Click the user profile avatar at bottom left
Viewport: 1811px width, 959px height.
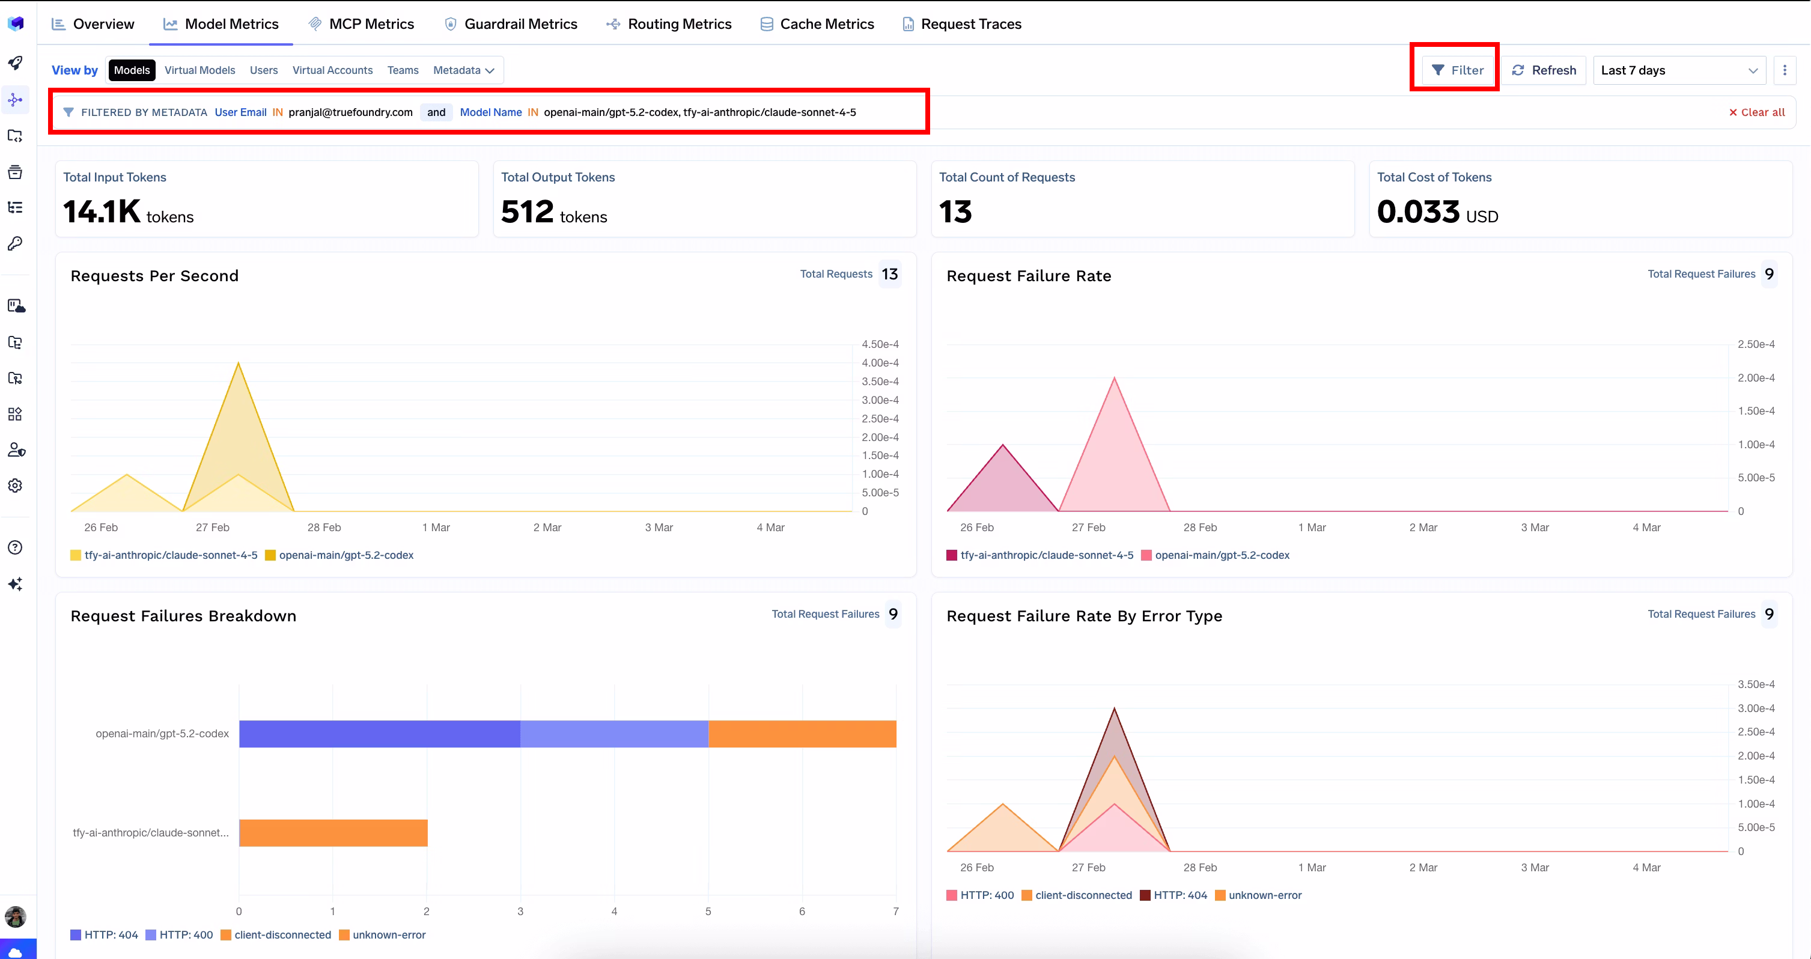pos(16,917)
